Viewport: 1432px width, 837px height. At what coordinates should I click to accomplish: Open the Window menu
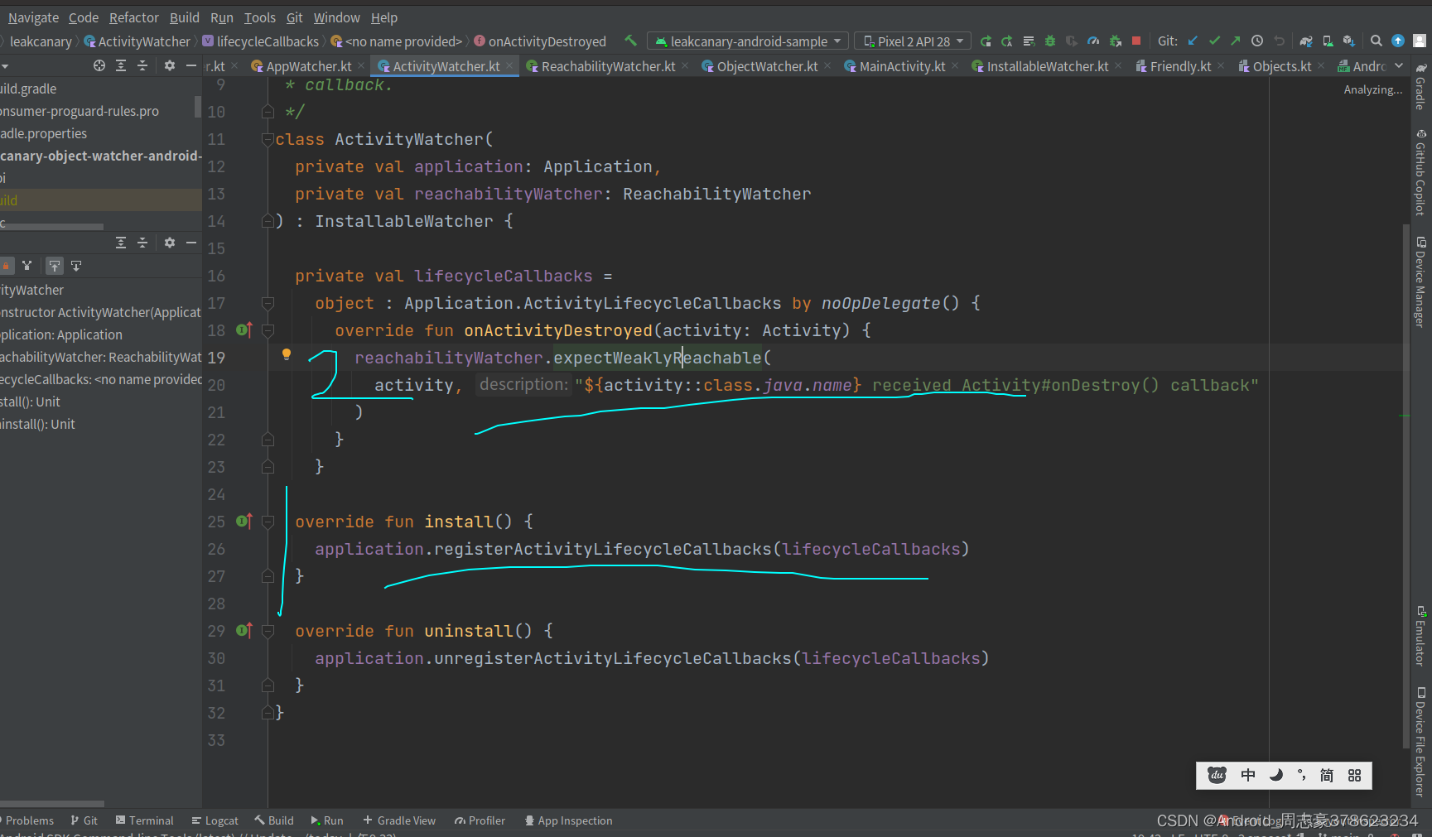pyautogui.click(x=336, y=17)
